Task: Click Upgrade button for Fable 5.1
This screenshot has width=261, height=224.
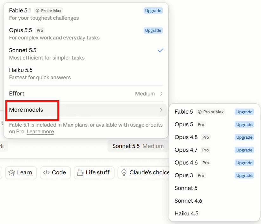Action: coord(153,11)
